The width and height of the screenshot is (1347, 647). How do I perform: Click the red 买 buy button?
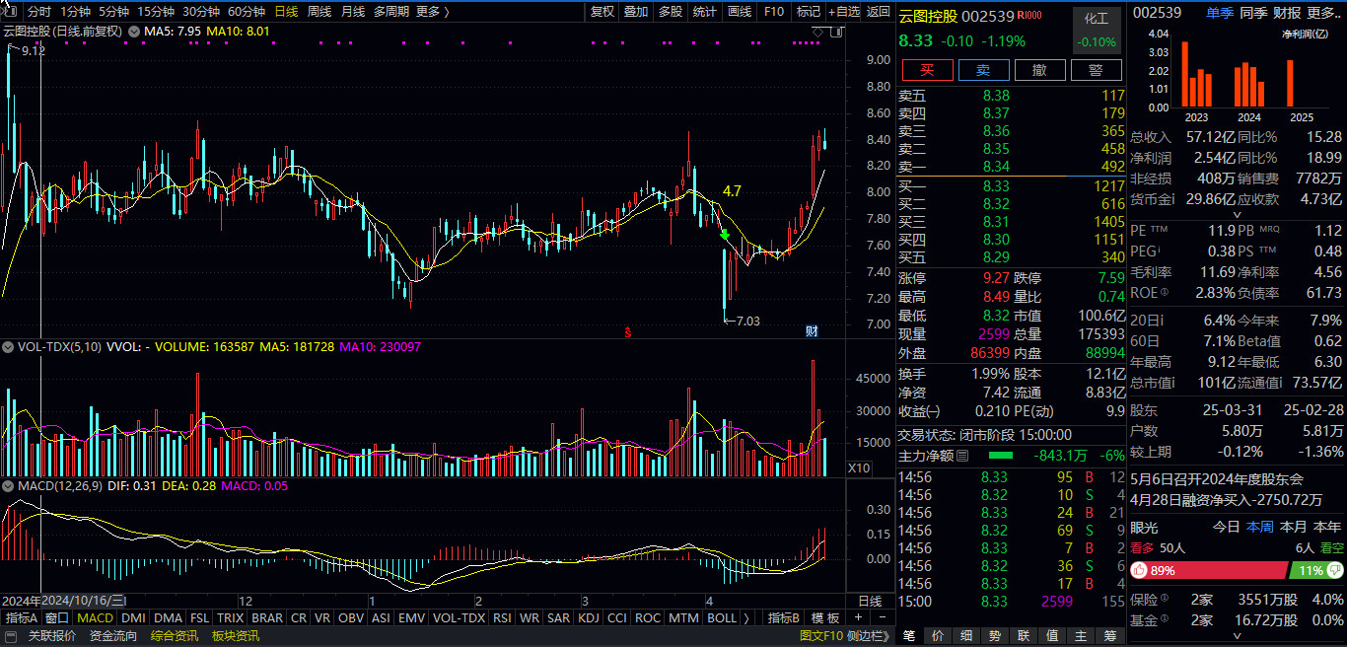pos(927,70)
